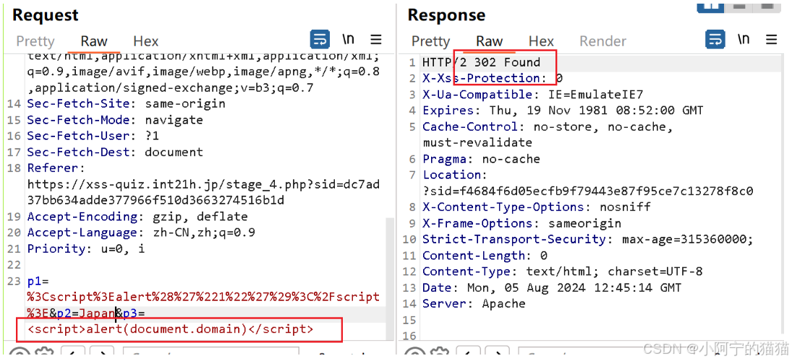Click the 'Sec-Fetch-User: ?1' header line

point(93,136)
